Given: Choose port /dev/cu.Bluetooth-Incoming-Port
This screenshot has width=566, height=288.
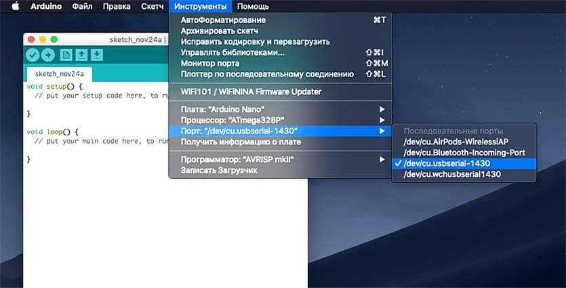Looking at the screenshot, I should pyautogui.click(x=464, y=152).
